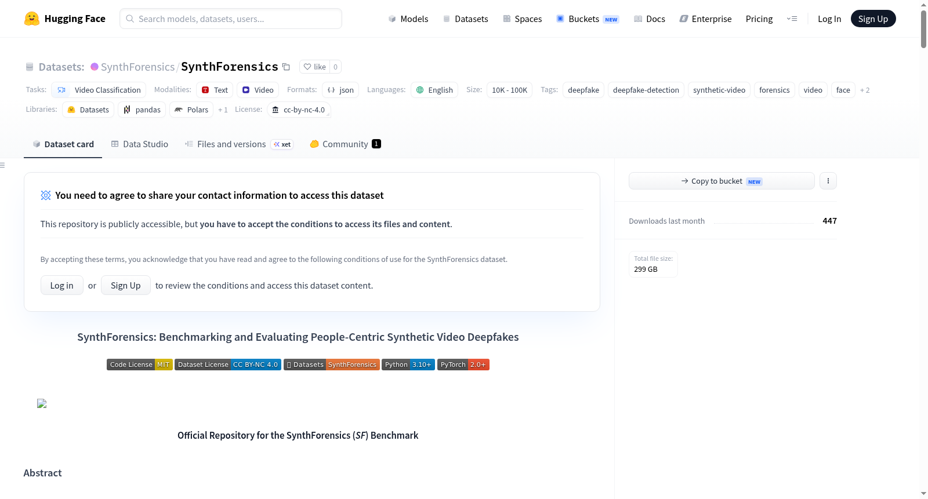Click the pandas library tag
Screen dimensions: 928x499
pos(142,110)
